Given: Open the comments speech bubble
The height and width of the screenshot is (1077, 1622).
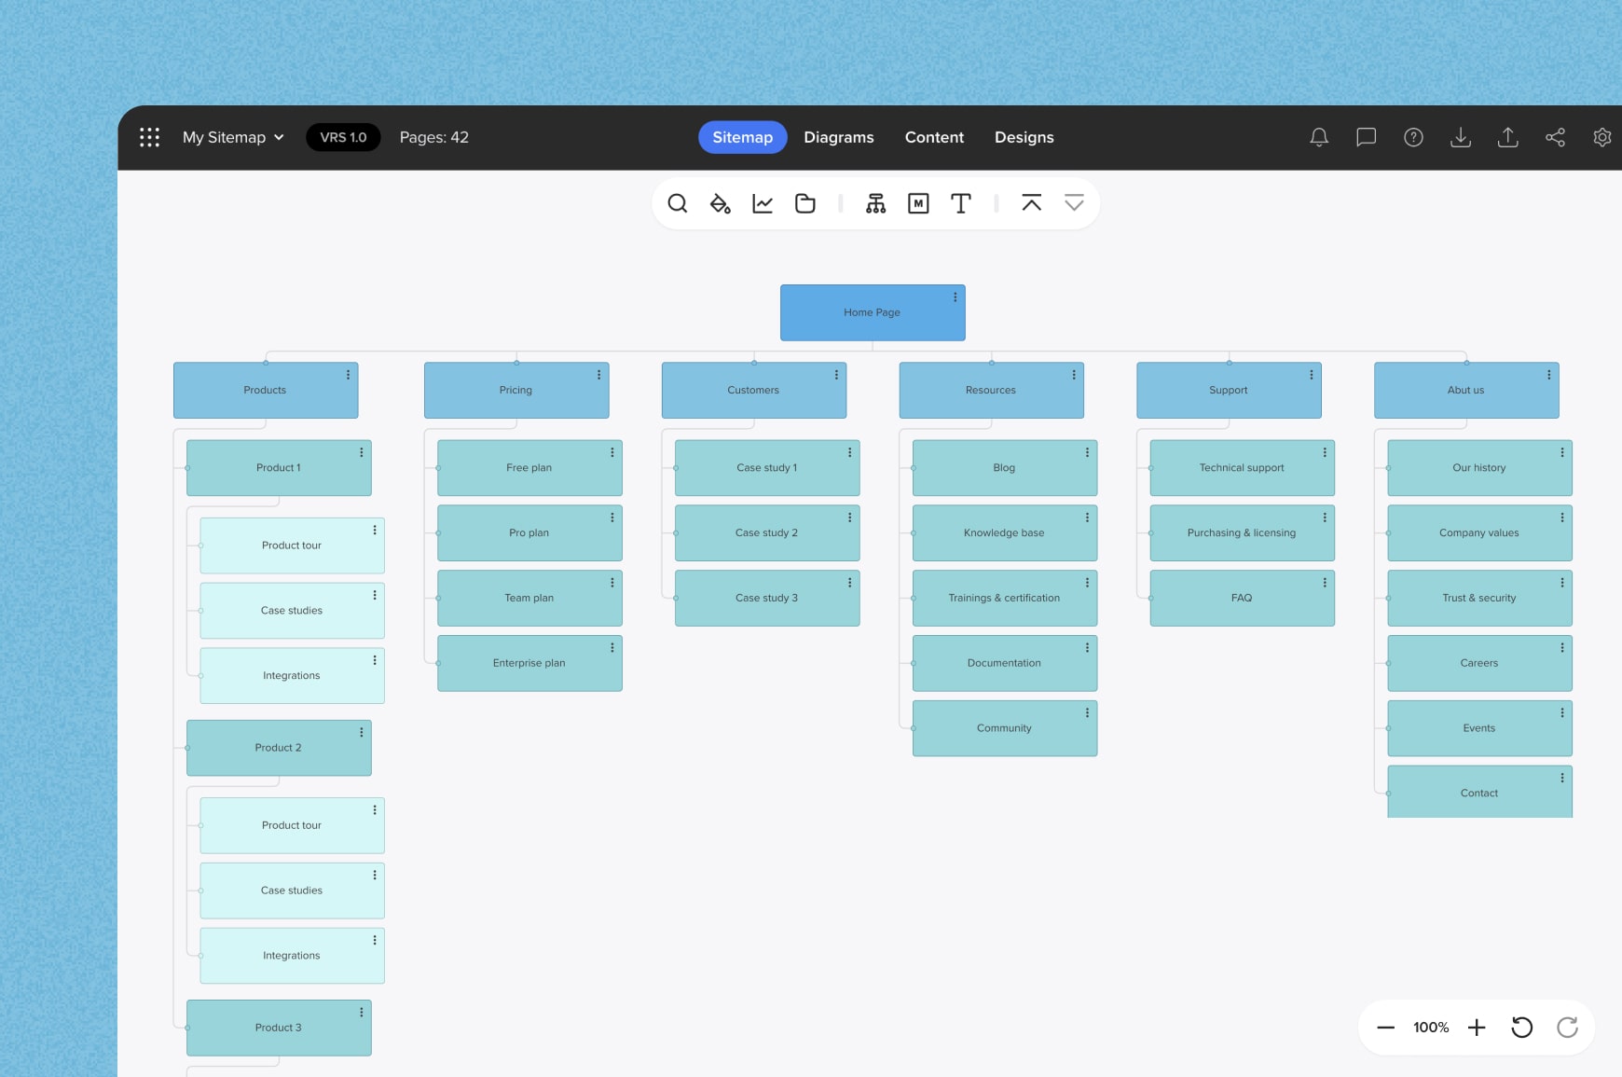Looking at the screenshot, I should [x=1366, y=137].
